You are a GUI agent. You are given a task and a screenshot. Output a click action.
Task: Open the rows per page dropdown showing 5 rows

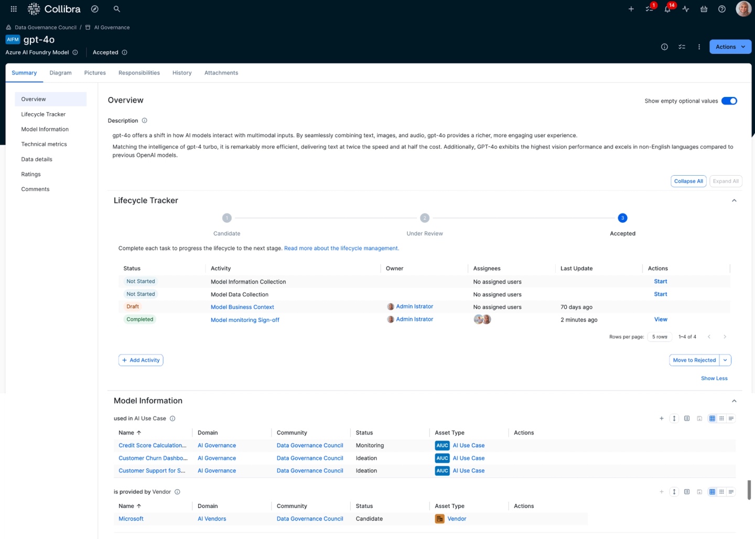click(x=660, y=337)
